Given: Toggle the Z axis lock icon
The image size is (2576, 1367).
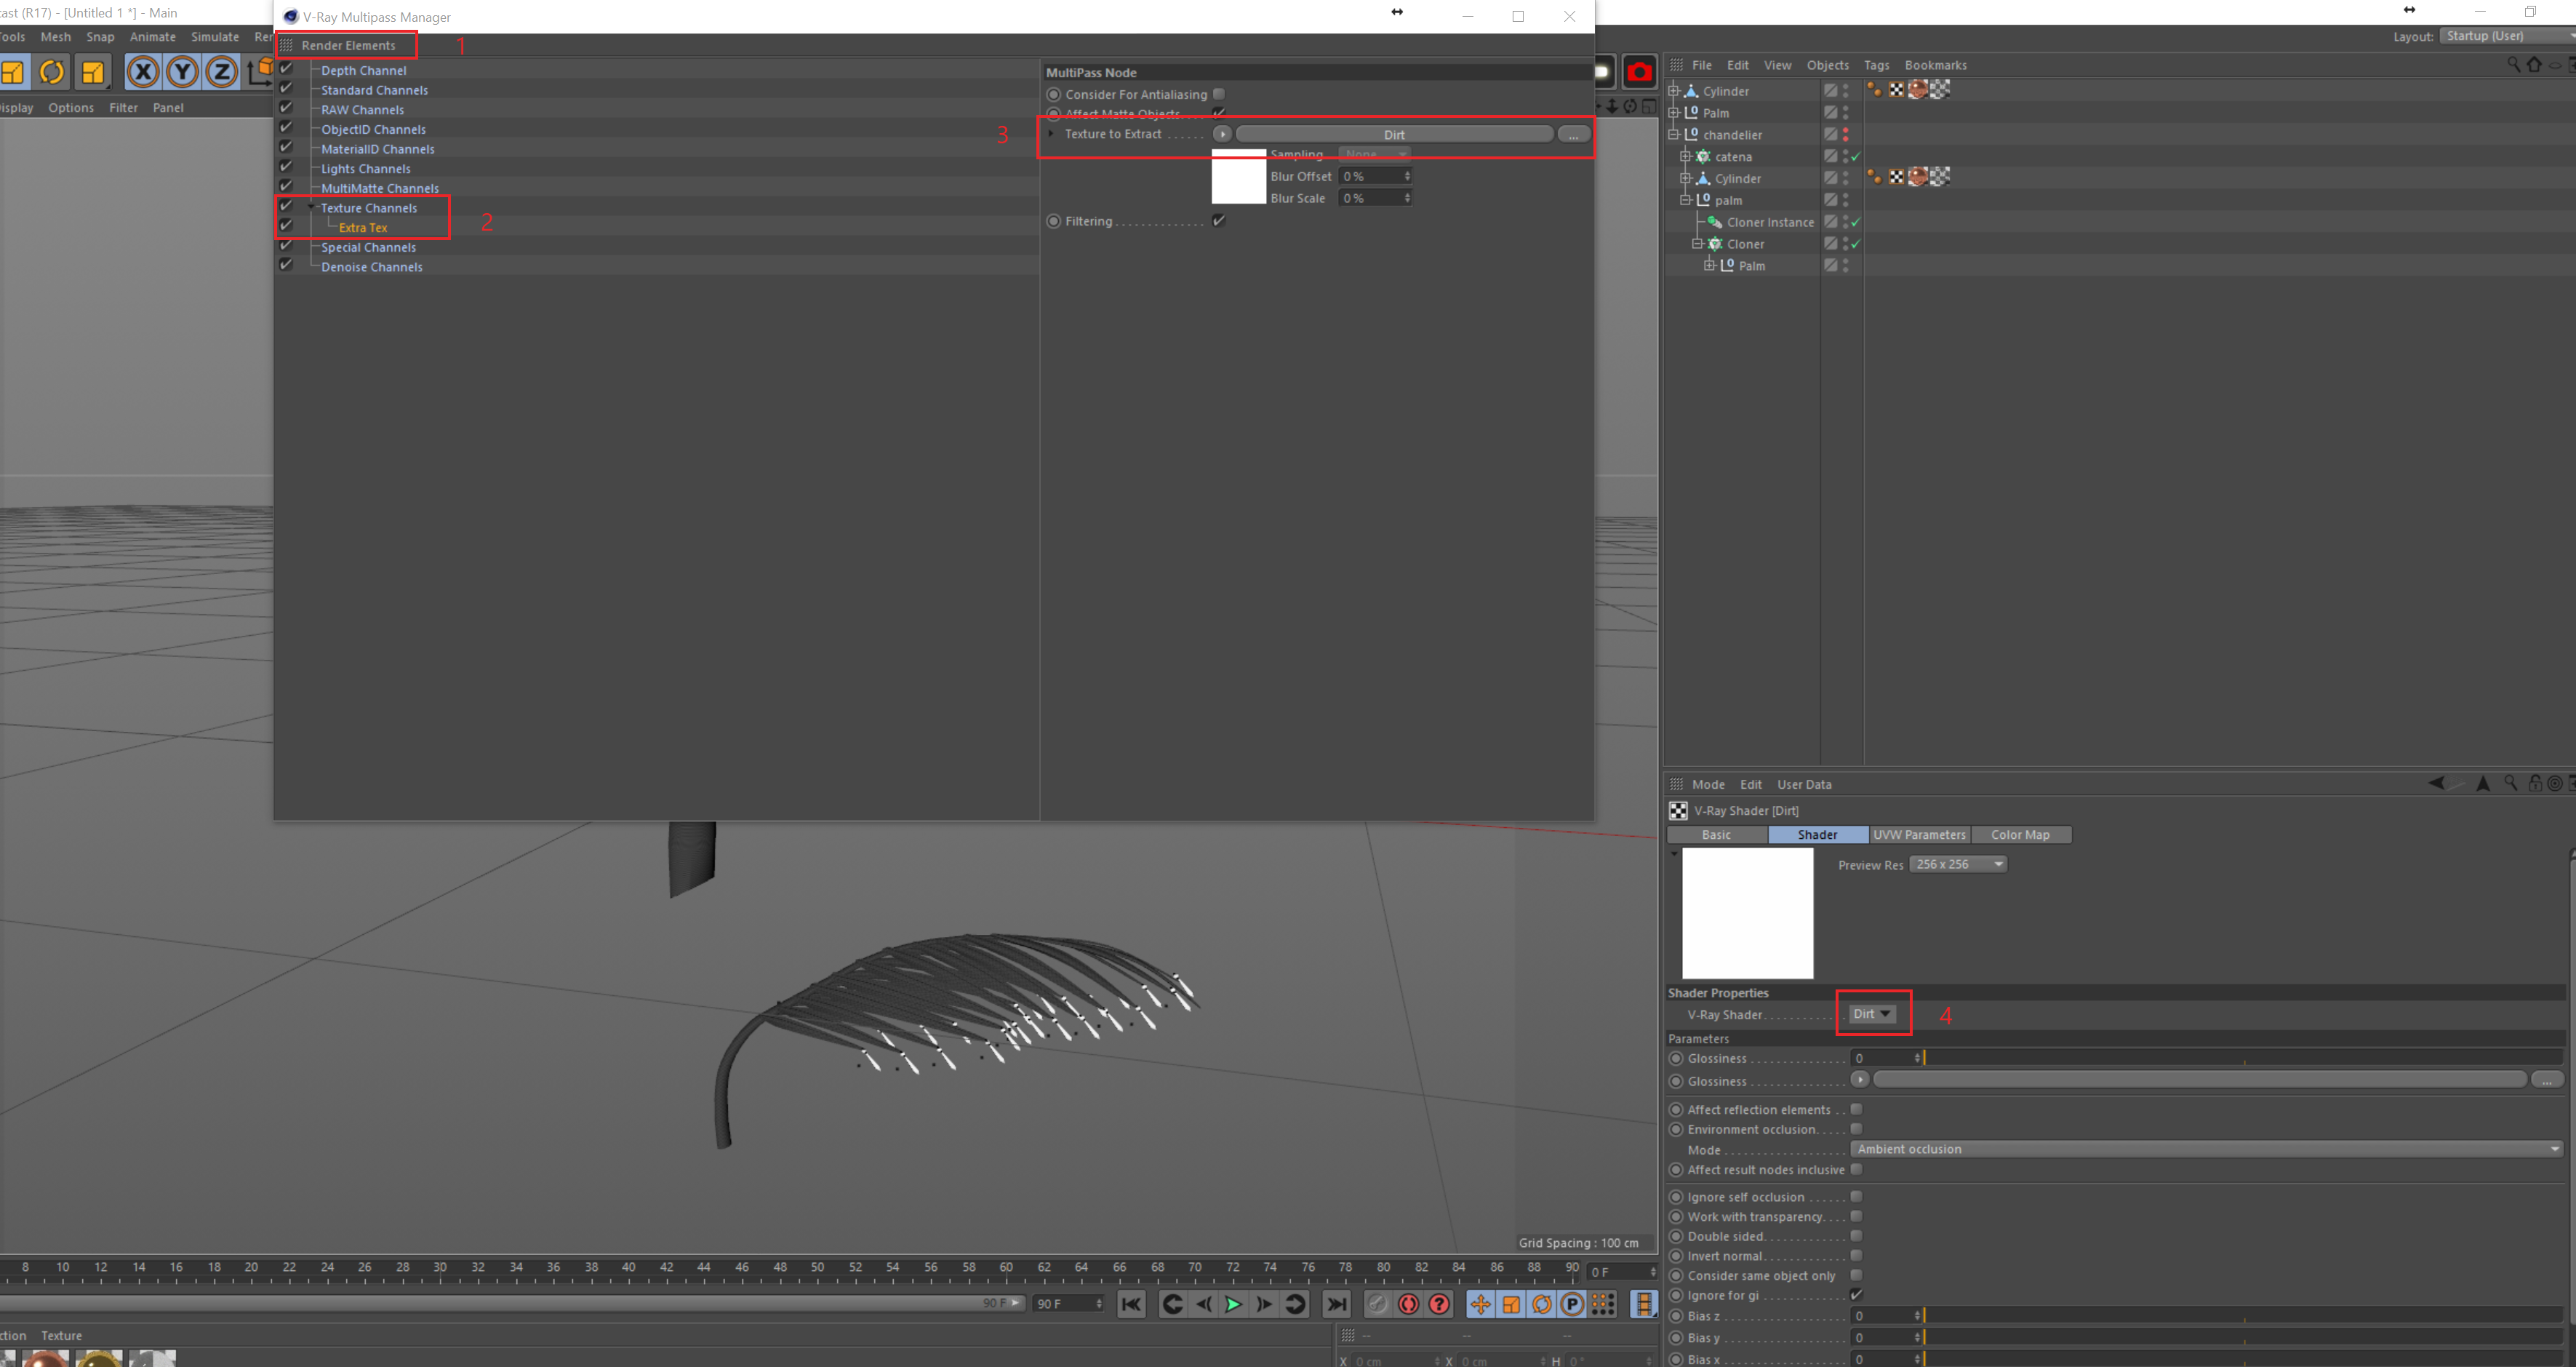Looking at the screenshot, I should pyautogui.click(x=221, y=72).
